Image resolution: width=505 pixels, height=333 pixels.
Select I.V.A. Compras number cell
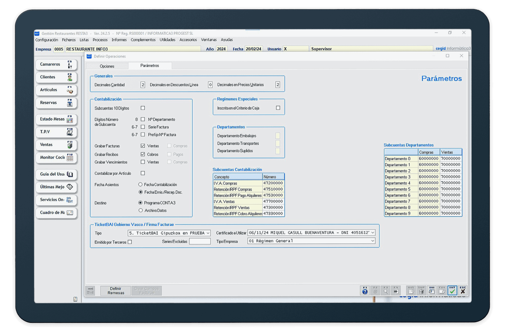coord(273,183)
